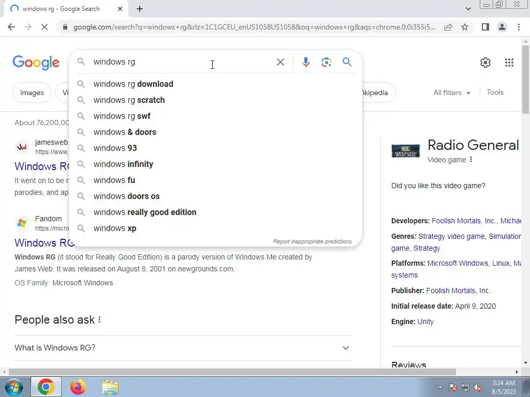Choose suggestion windows rg scratch

tap(215, 100)
